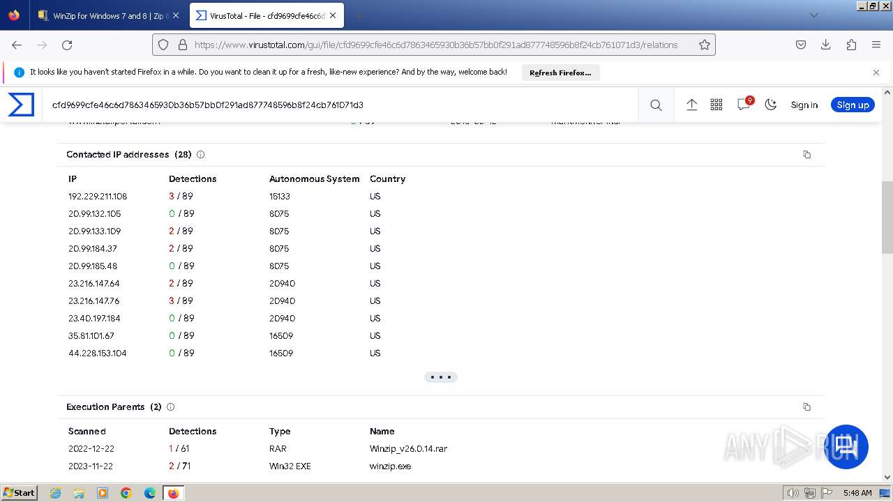This screenshot has width=893, height=502.
Task: Open IP 23.216.147.64
Action: pyautogui.click(x=94, y=284)
